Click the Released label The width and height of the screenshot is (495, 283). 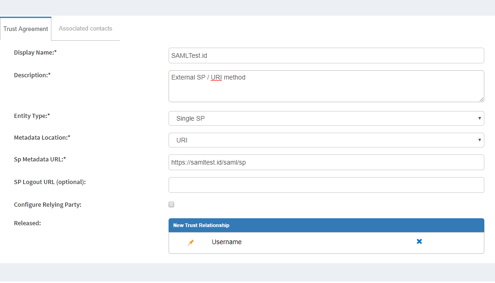(x=27, y=223)
